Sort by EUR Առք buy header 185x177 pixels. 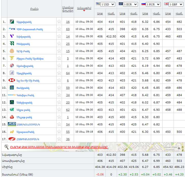[122, 13]
